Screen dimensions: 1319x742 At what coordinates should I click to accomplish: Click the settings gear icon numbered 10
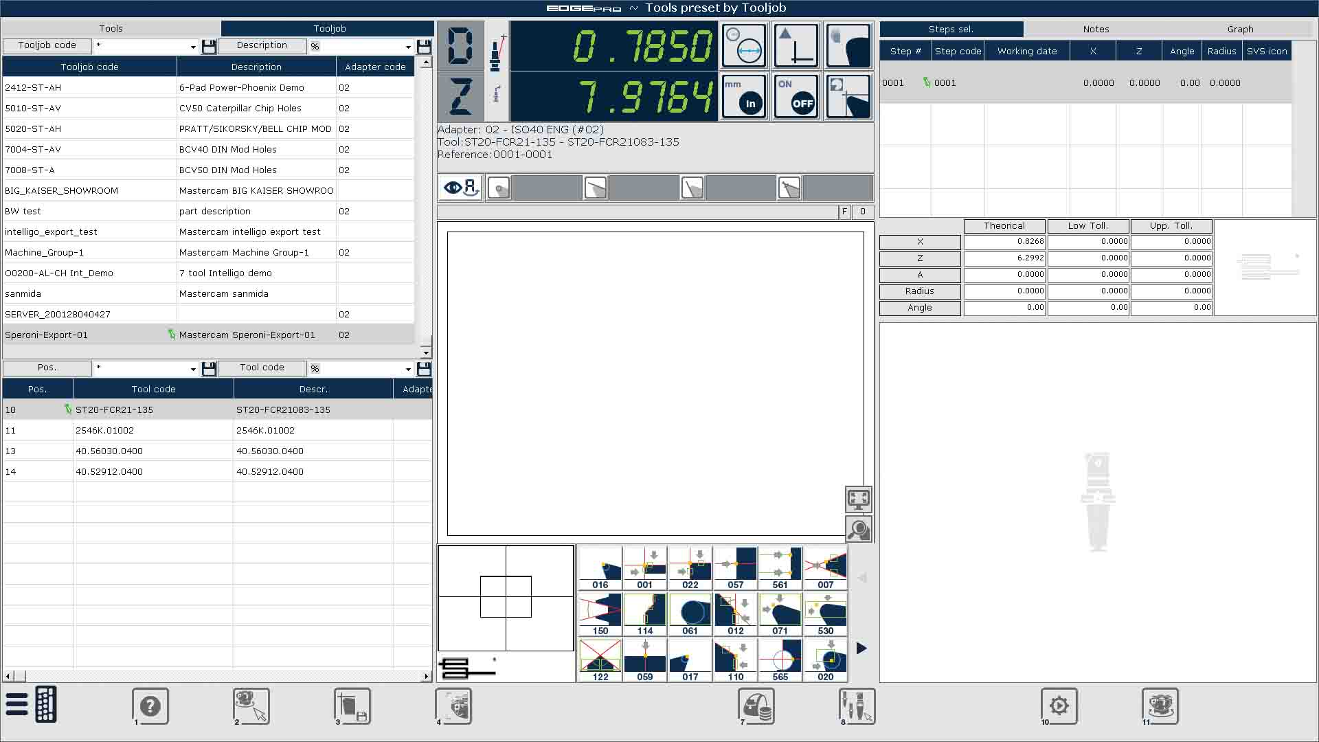1059,706
